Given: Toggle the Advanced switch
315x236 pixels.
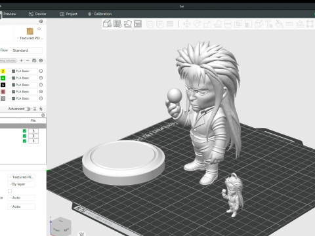Looking at the screenshot, I should click(x=28, y=109).
